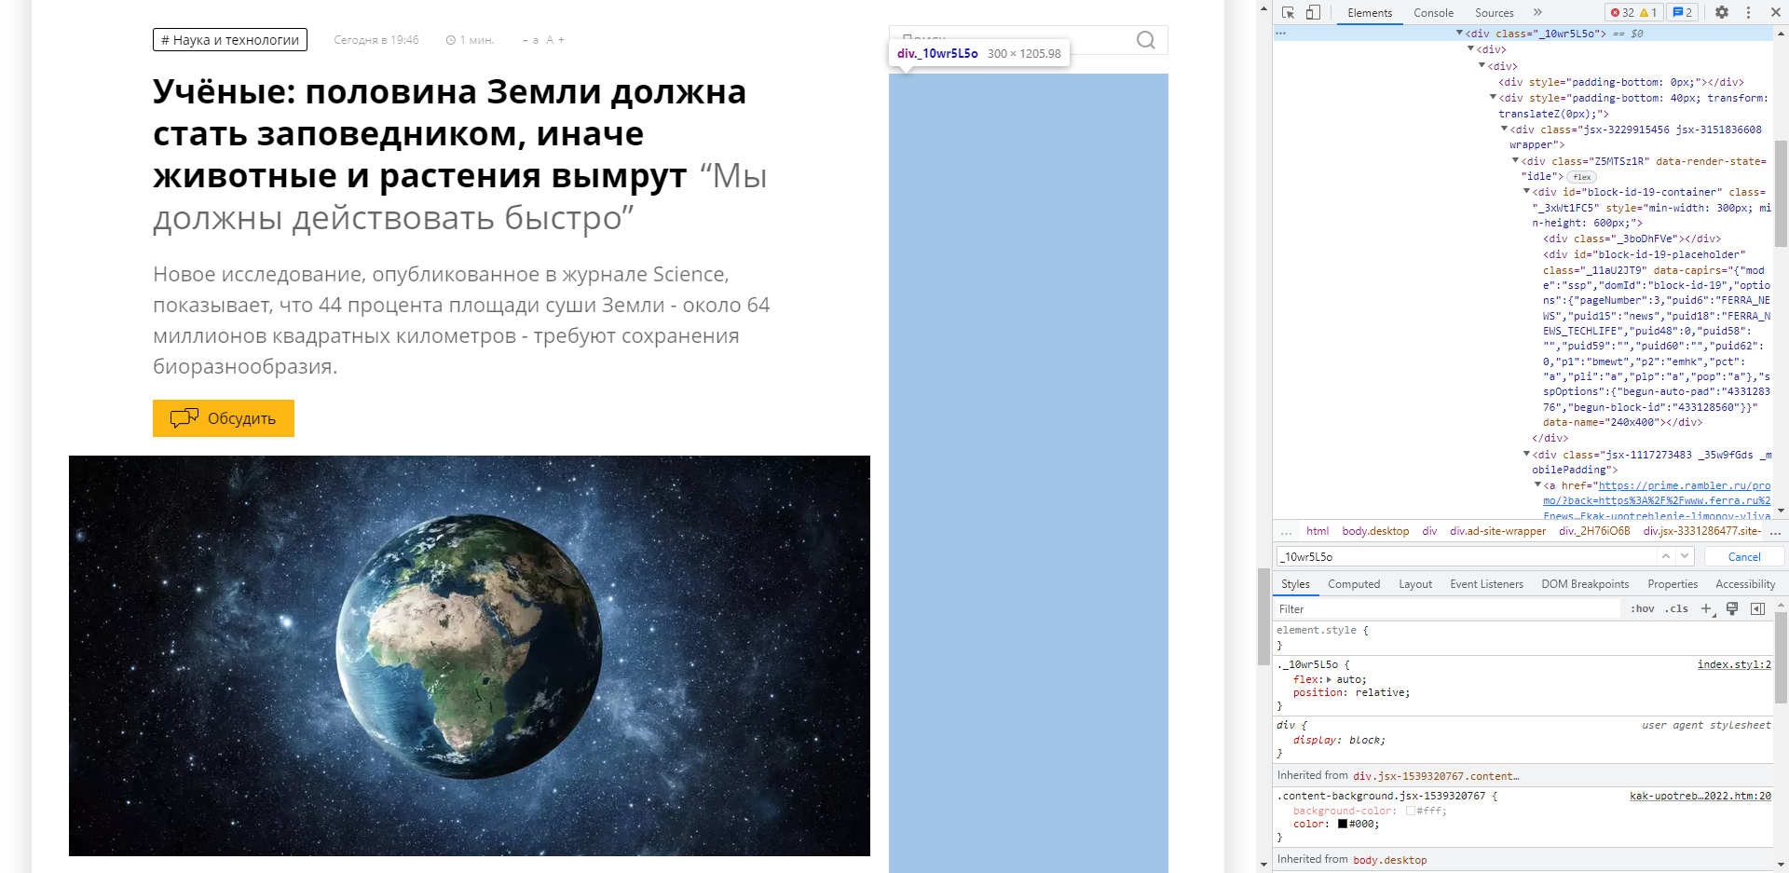Select the inspect element tool

point(1289,13)
